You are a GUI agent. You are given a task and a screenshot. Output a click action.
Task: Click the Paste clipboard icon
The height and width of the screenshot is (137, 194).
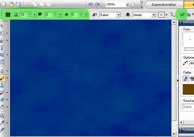click(x=42, y=4)
